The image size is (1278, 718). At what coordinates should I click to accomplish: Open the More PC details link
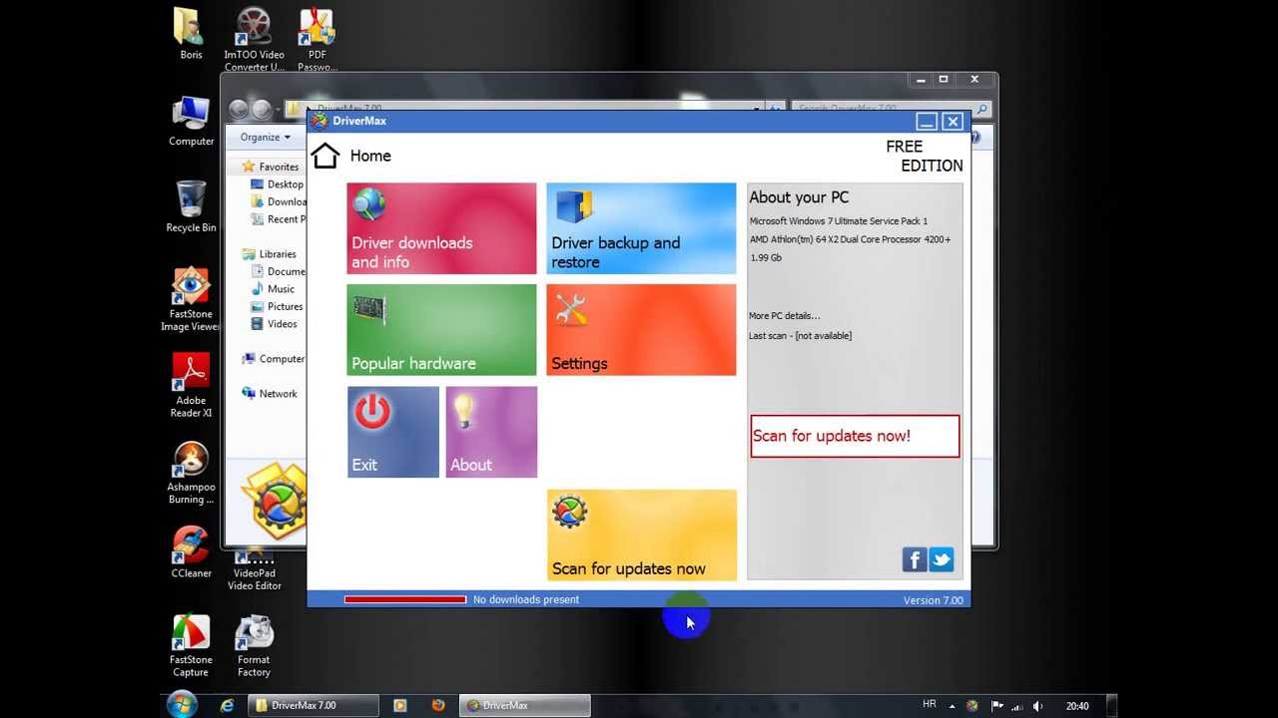[x=784, y=316]
